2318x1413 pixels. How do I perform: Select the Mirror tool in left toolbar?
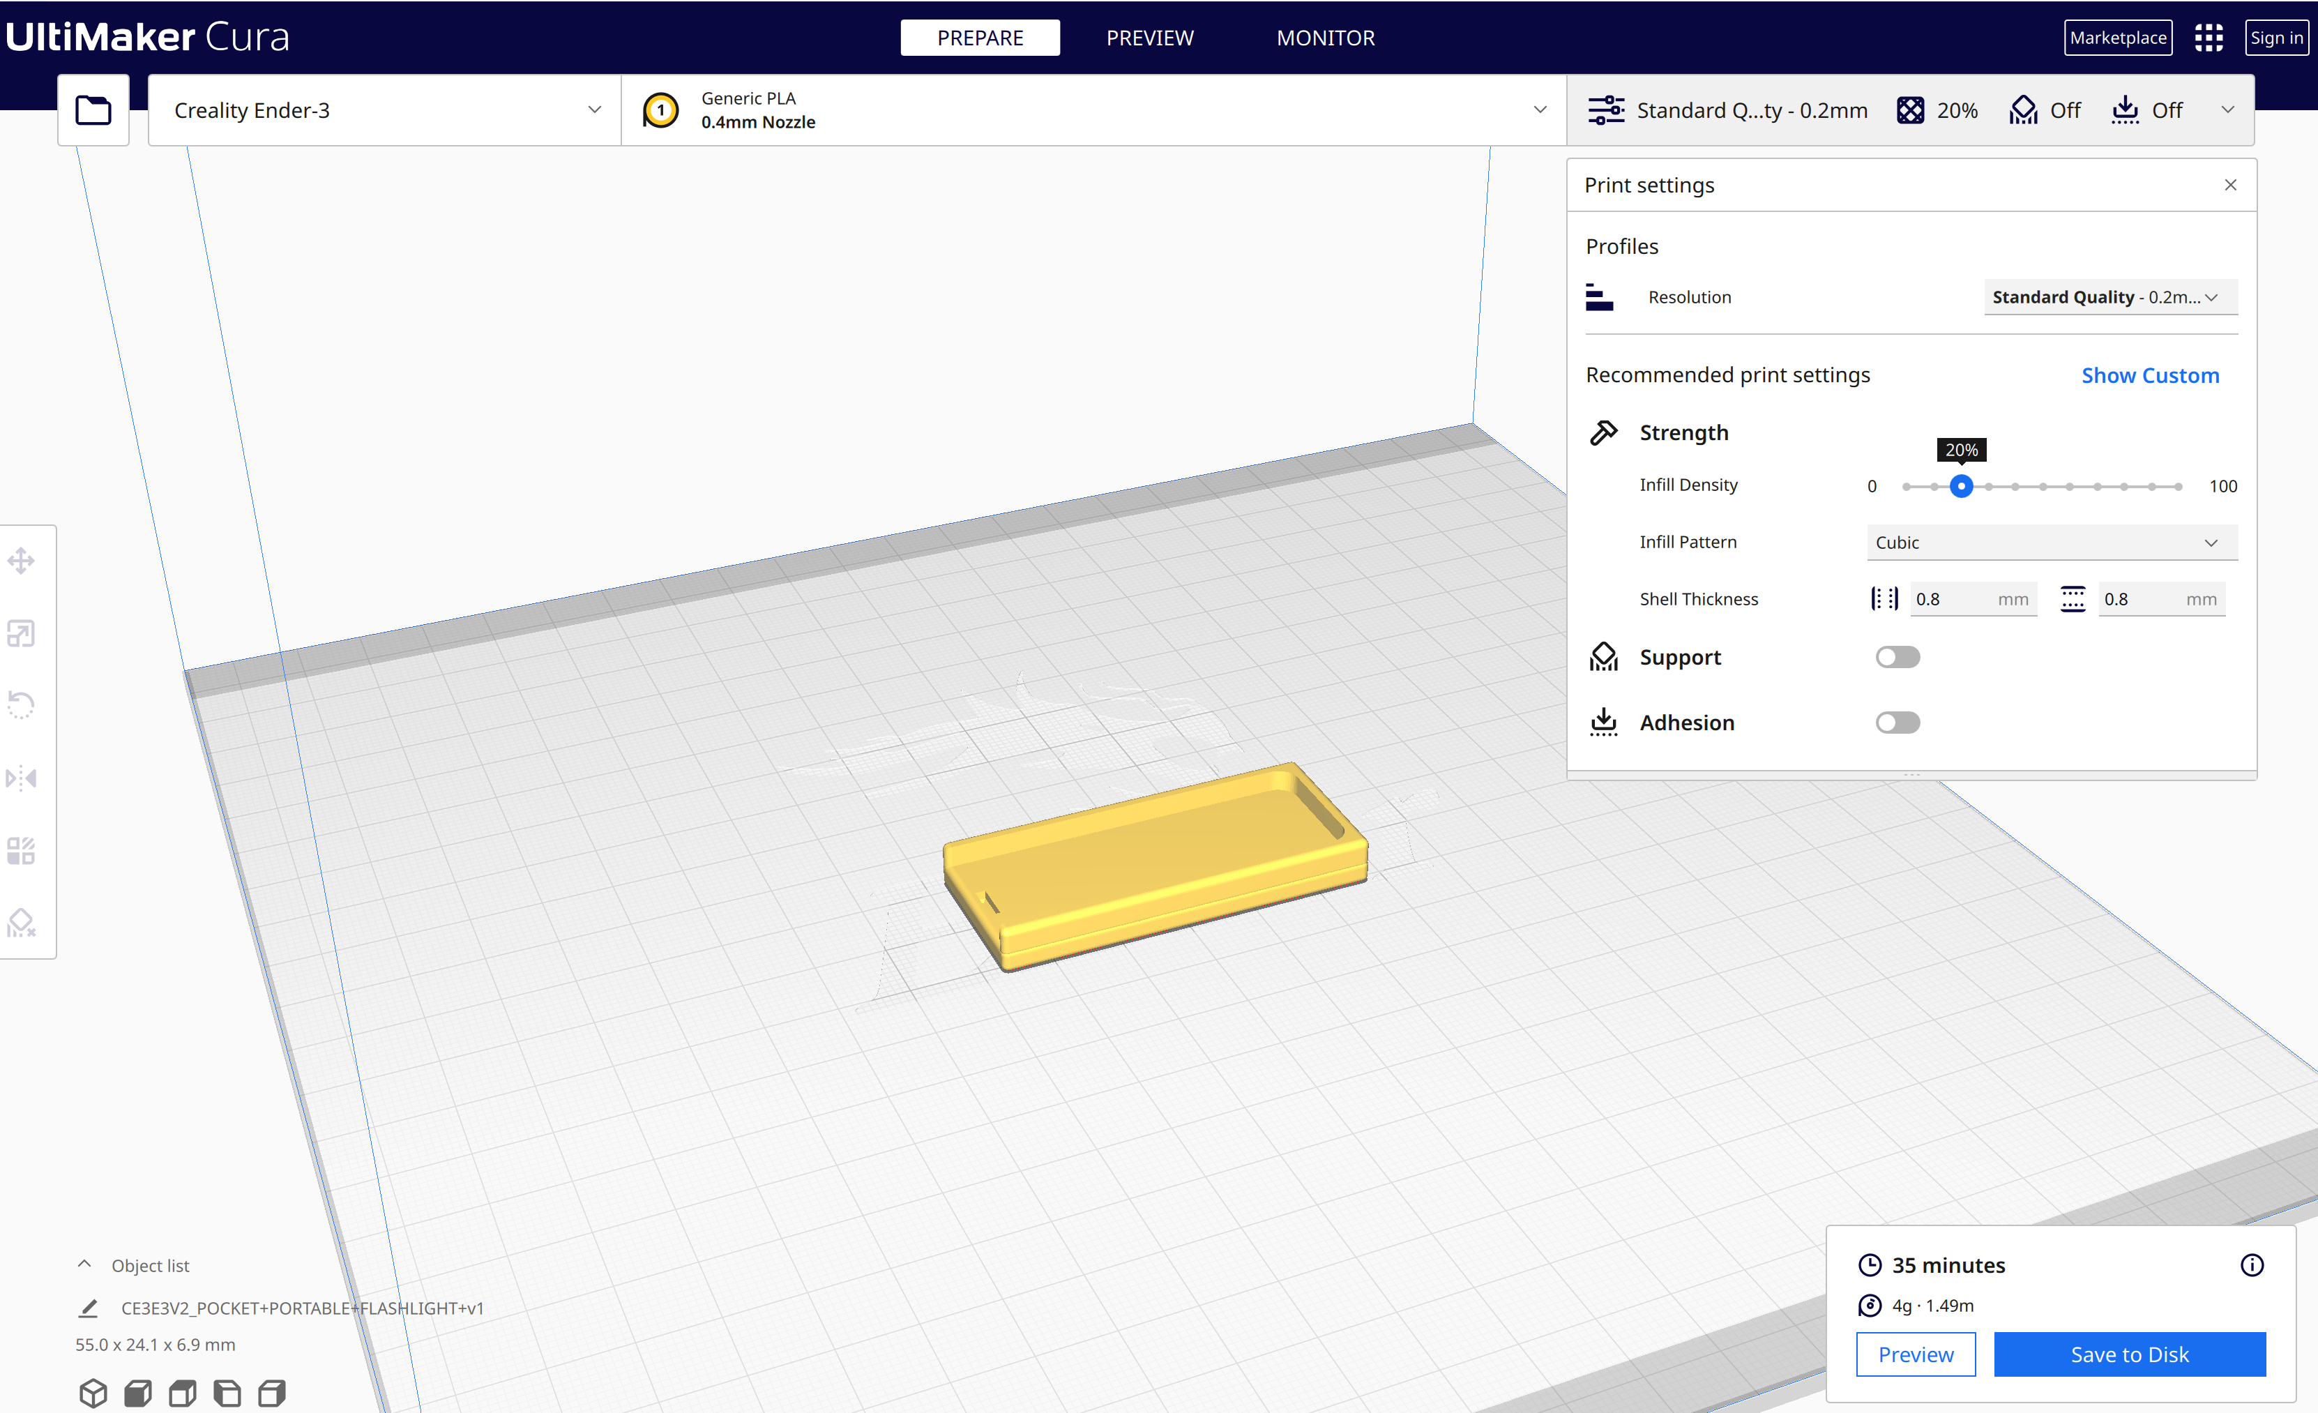click(x=22, y=778)
